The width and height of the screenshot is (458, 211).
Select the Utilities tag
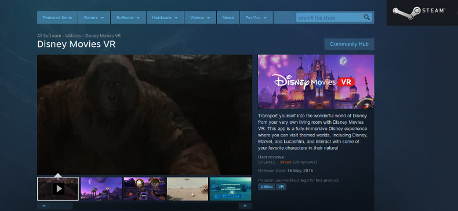[x=266, y=187]
